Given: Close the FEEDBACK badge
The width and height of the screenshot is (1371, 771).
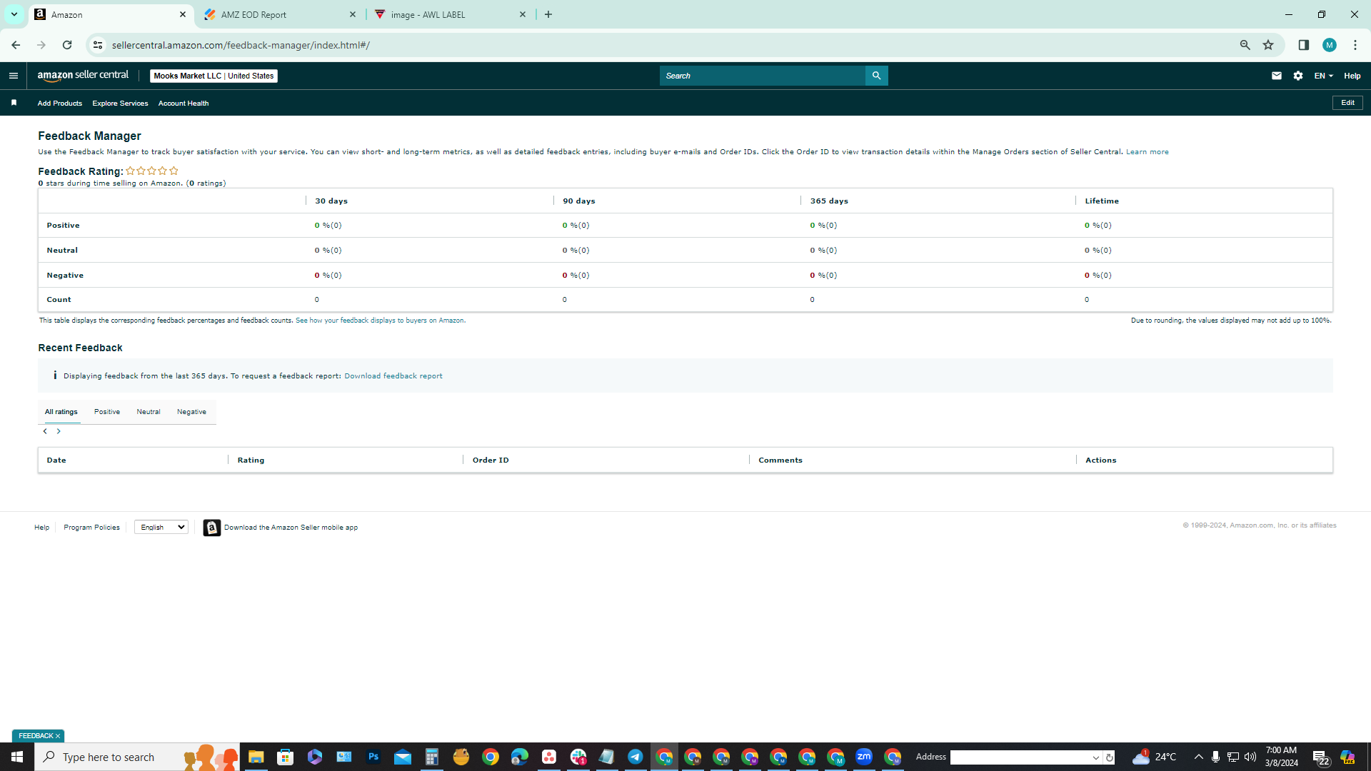Looking at the screenshot, I should pyautogui.click(x=58, y=736).
